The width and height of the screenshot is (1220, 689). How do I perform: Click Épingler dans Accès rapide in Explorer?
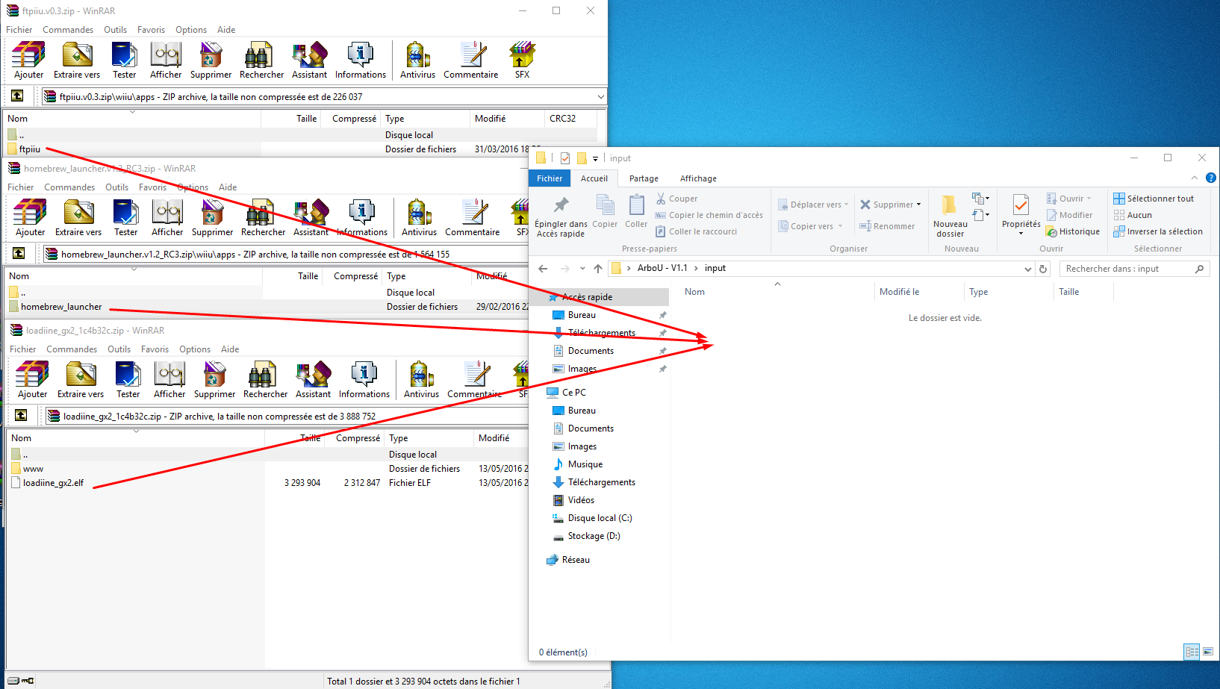[561, 217]
